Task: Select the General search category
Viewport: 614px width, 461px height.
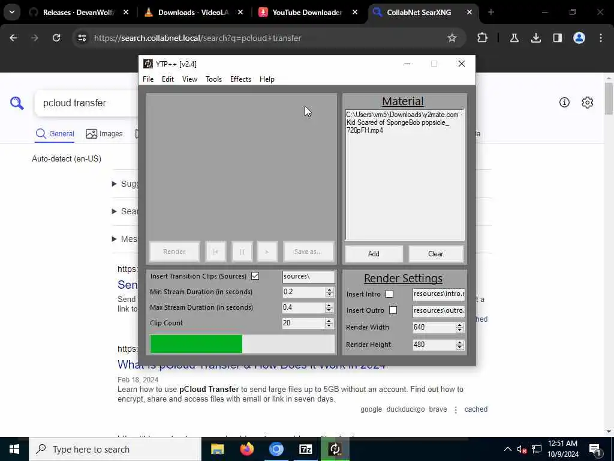Action: 55,134
